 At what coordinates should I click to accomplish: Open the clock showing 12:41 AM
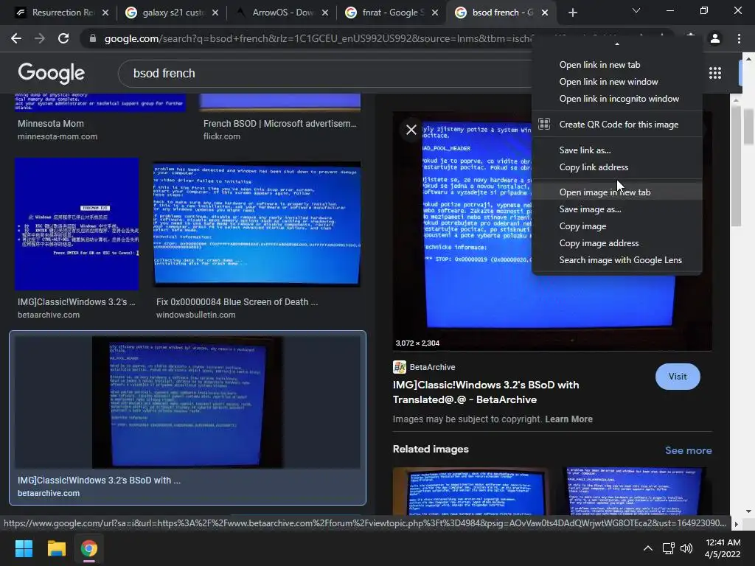(x=723, y=548)
